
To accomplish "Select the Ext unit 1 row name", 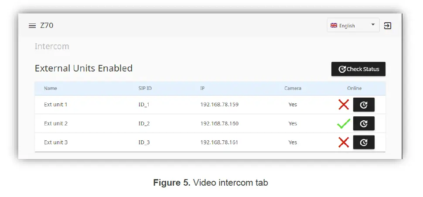I will (x=56, y=105).
